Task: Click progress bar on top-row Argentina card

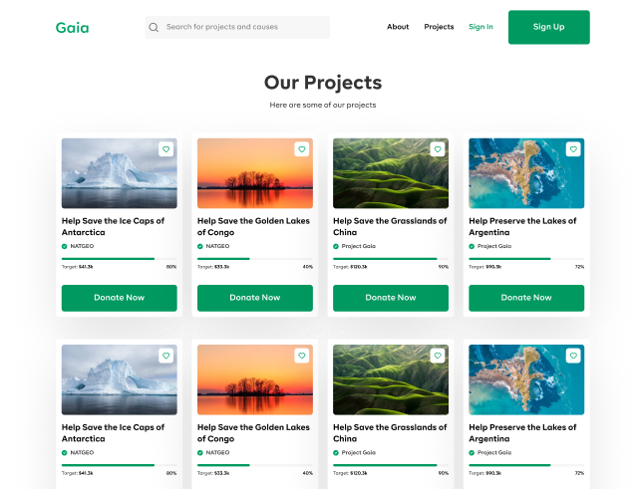Action: click(526, 259)
